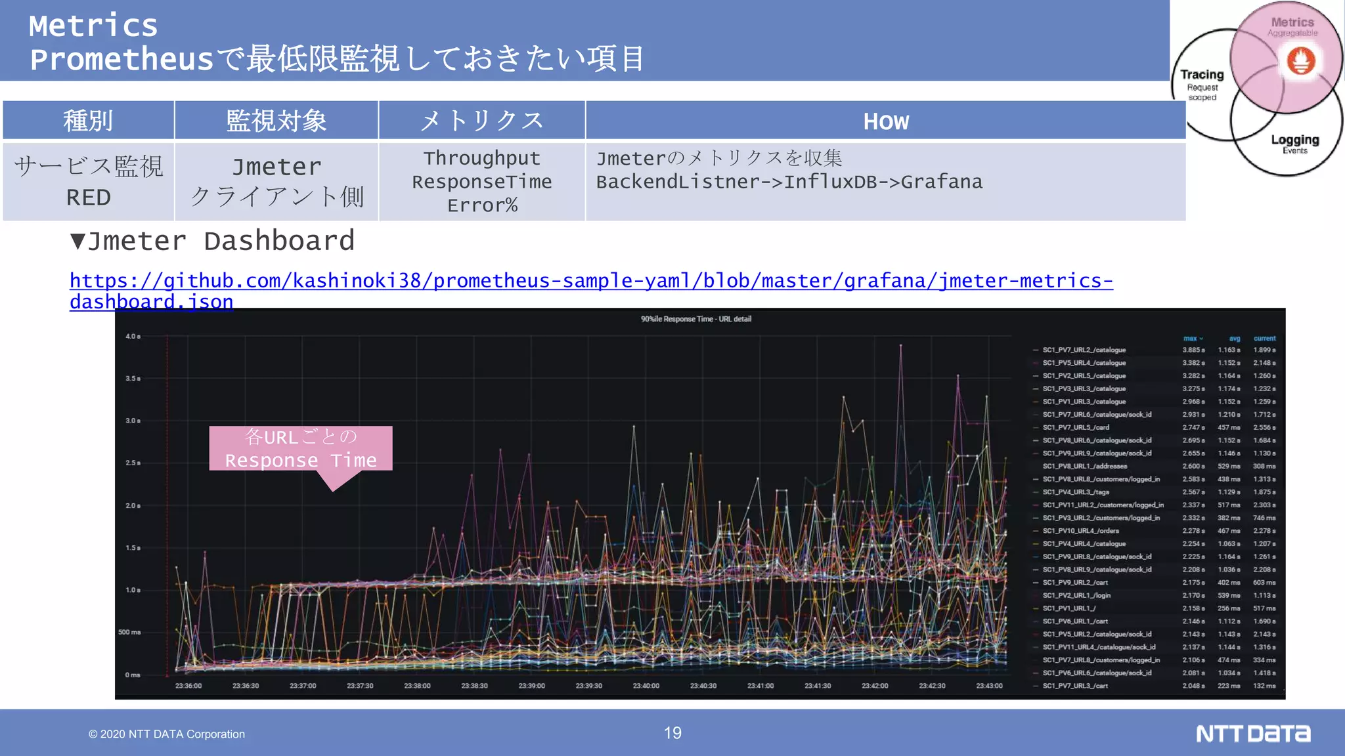Click the How column header
1345x756 pixels.
pyautogui.click(x=886, y=121)
